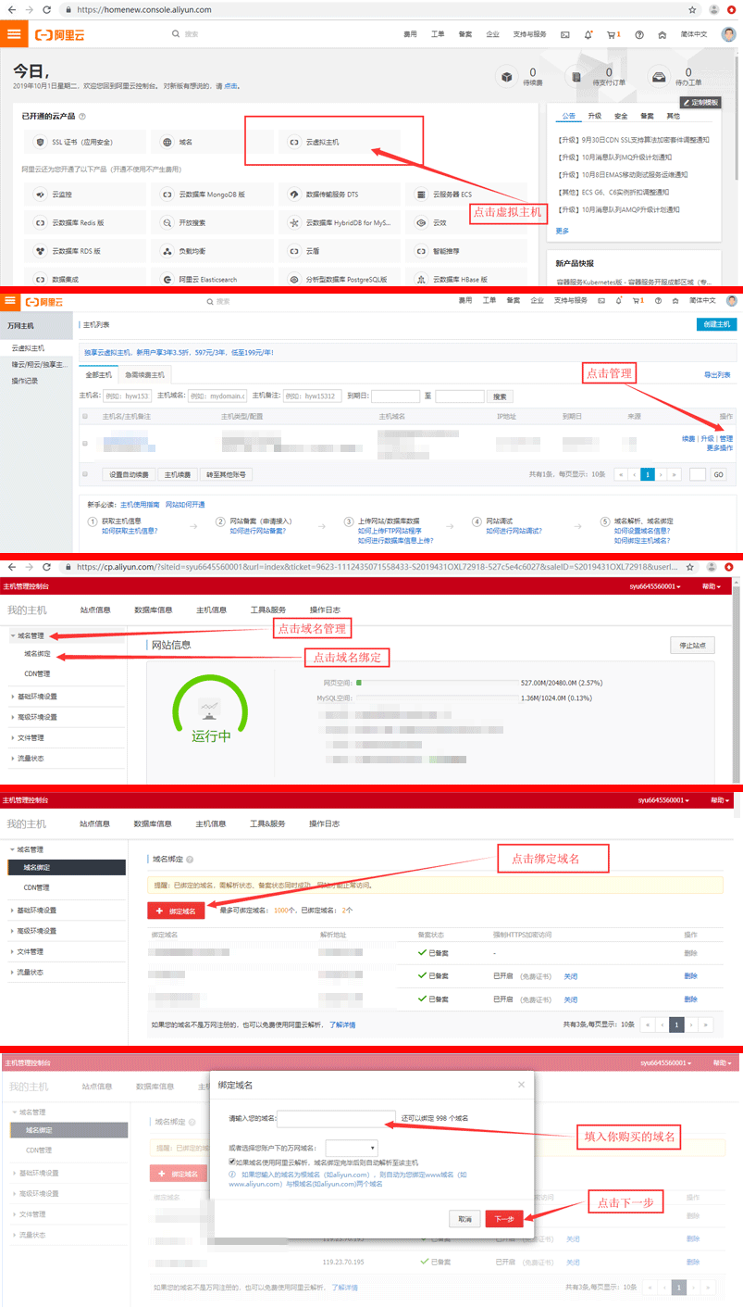Open the 智能推荐 product icon
This screenshot has height=1307, width=743.
tap(422, 251)
